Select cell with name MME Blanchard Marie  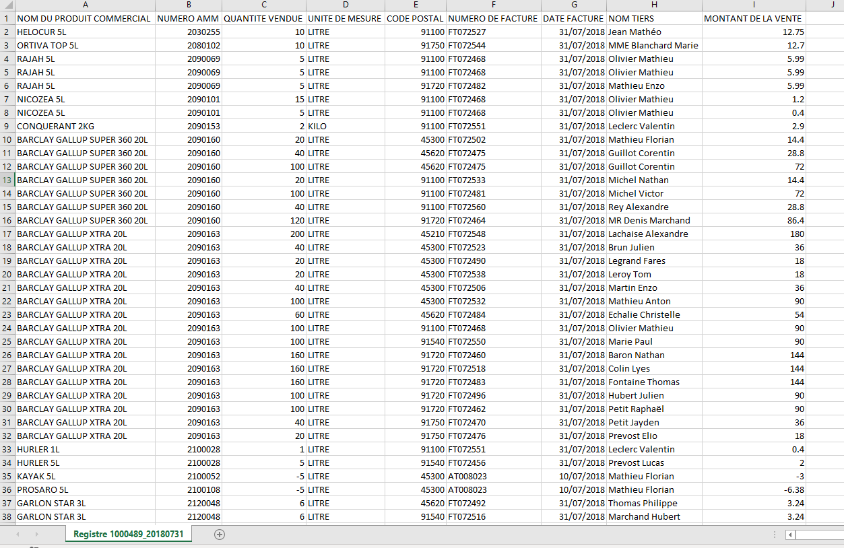pyautogui.click(x=653, y=45)
